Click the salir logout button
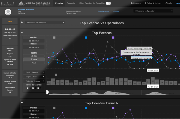Viewport: 180px width, 119px height. point(169,3)
